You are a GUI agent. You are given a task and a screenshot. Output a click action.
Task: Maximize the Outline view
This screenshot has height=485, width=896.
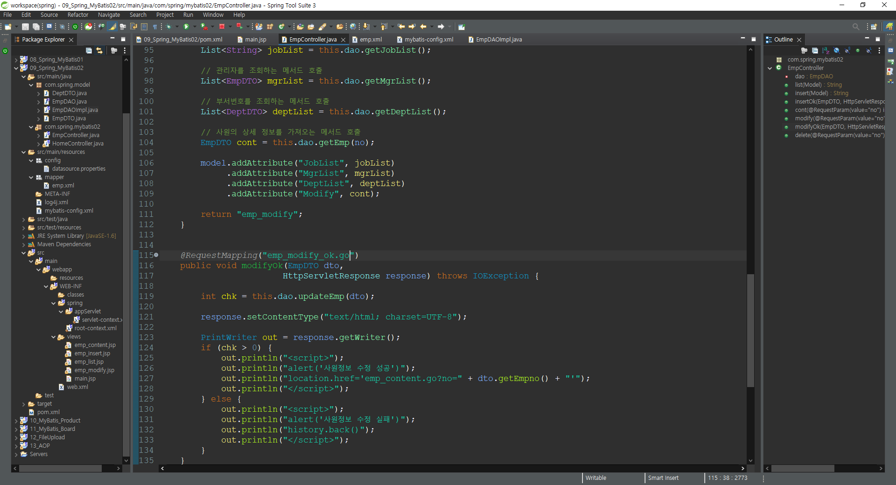coord(878,39)
